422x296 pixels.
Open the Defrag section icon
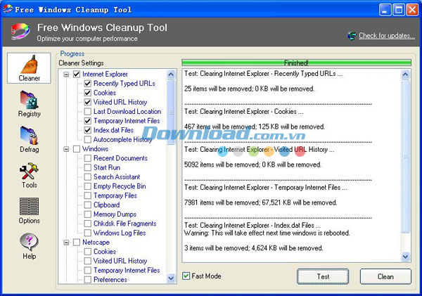(x=29, y=136)
